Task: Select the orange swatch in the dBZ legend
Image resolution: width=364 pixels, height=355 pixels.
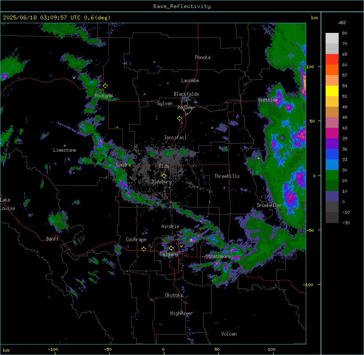Action: (x=332, y=70)
